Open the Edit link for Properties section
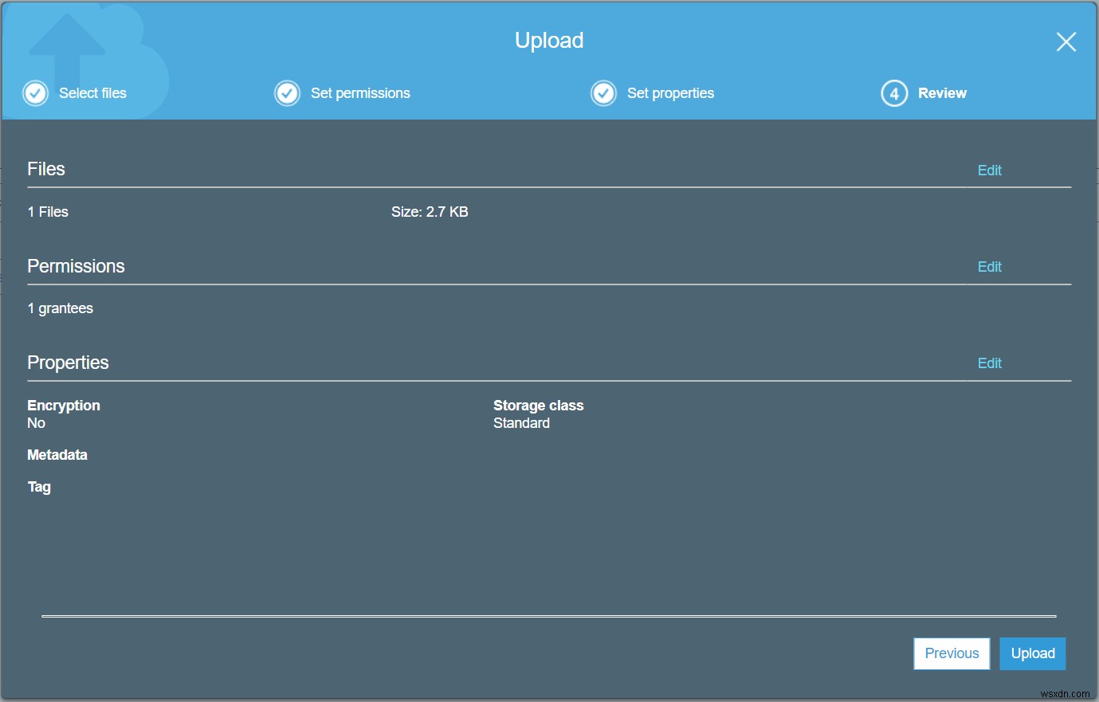The image size is (1099, 702). pos(989,363)
